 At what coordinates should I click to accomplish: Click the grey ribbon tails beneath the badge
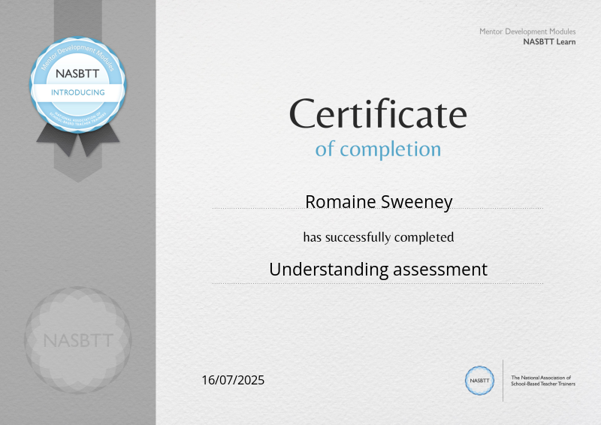coord(78,137)
